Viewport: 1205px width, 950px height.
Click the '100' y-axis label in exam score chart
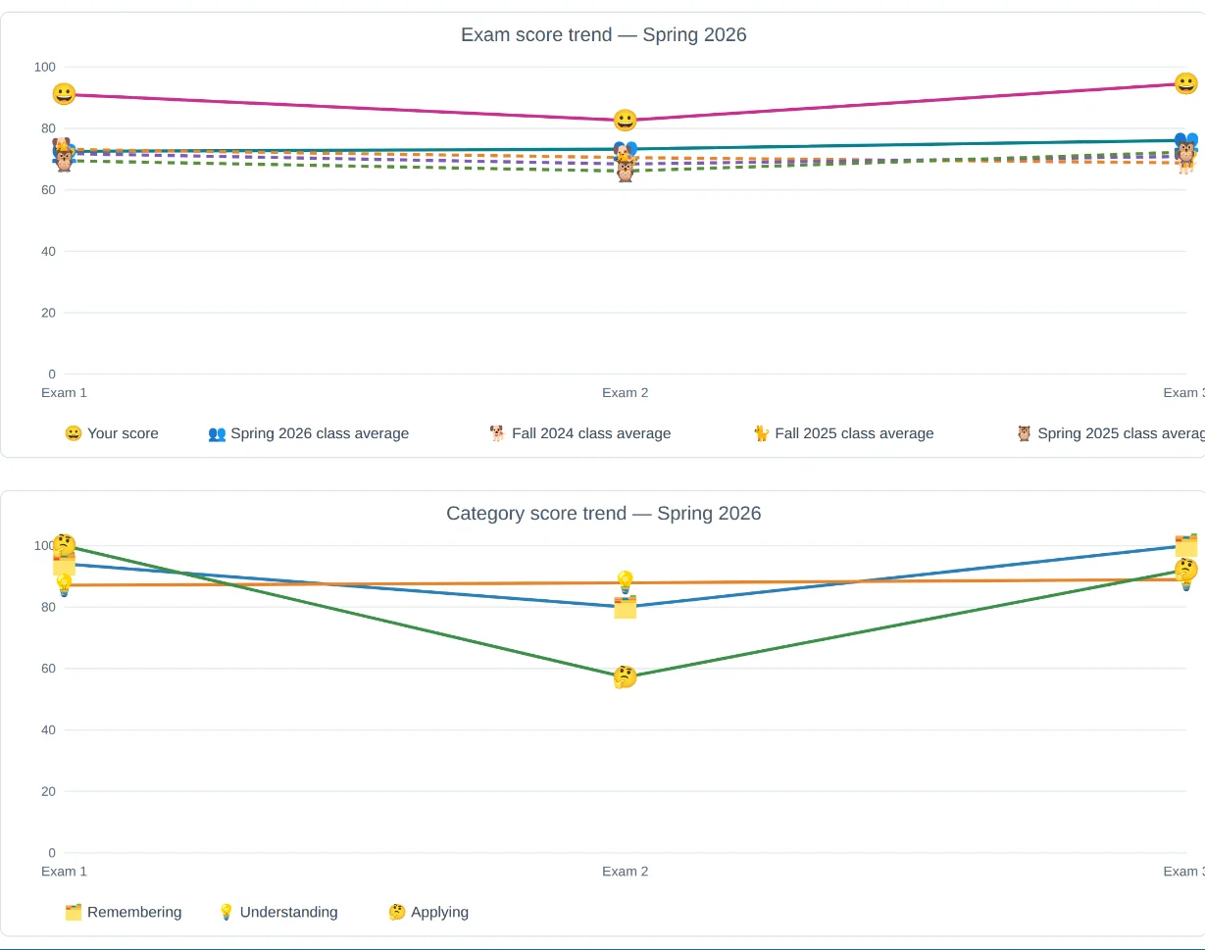point(45,67)
